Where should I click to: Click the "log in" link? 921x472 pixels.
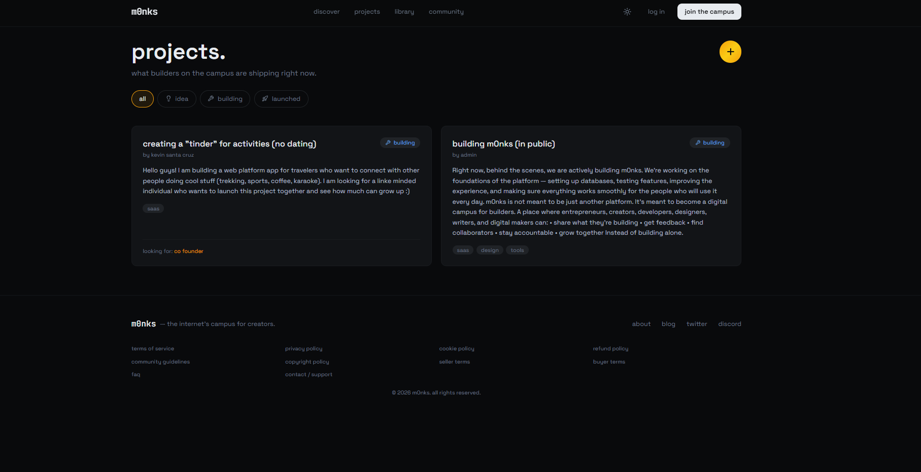click(x=656, y=11)
